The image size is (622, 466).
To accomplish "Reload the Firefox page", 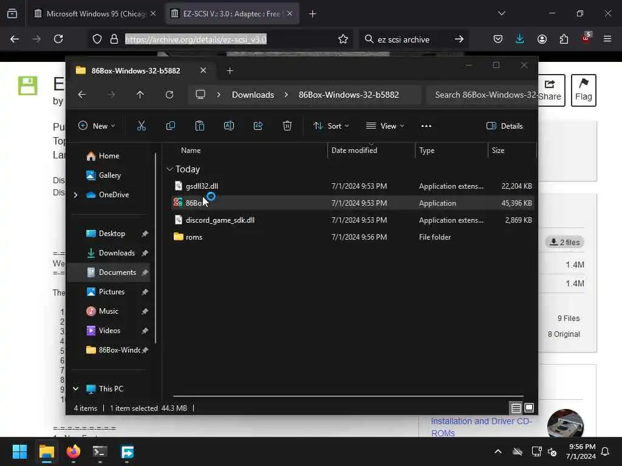I will [58, 39].
